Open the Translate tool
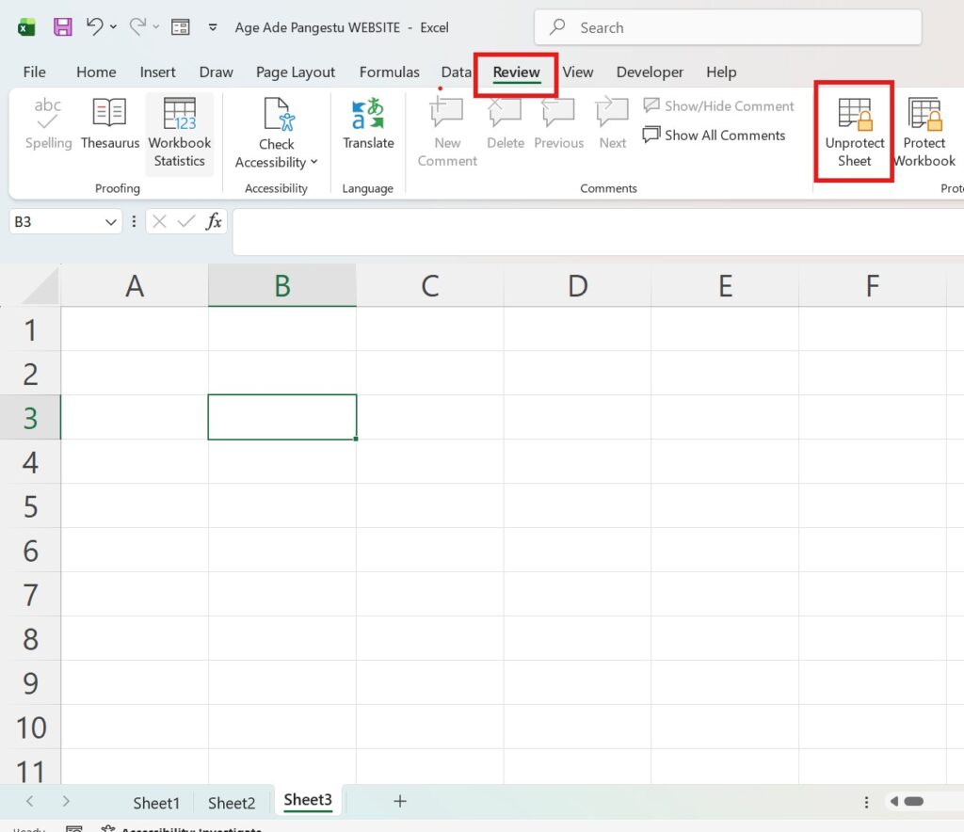The image size is (964, 832). click(368, 123)
